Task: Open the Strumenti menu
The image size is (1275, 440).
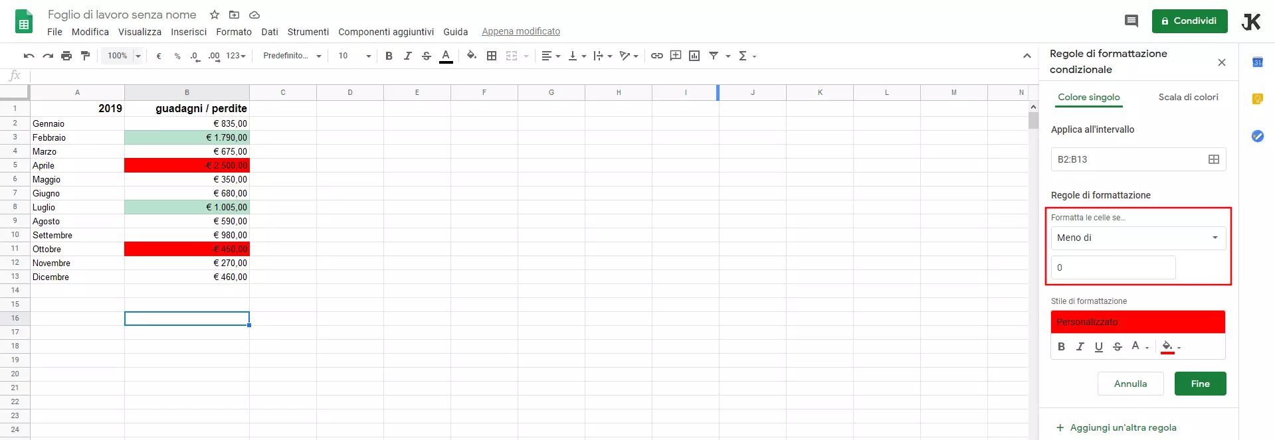Action: pos(308,32)
